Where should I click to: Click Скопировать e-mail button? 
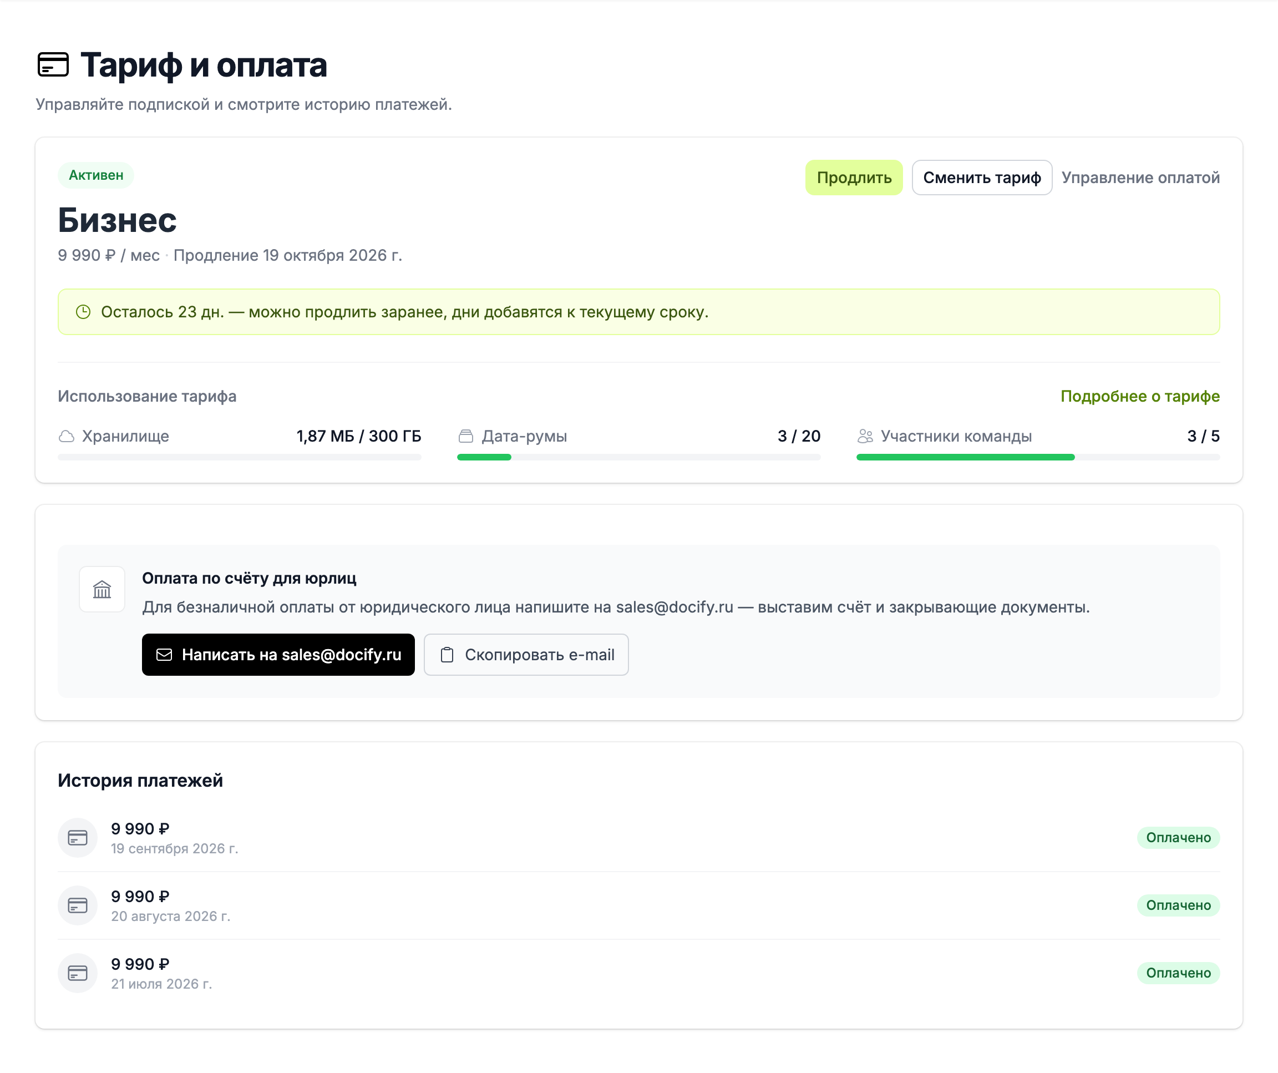526,655
